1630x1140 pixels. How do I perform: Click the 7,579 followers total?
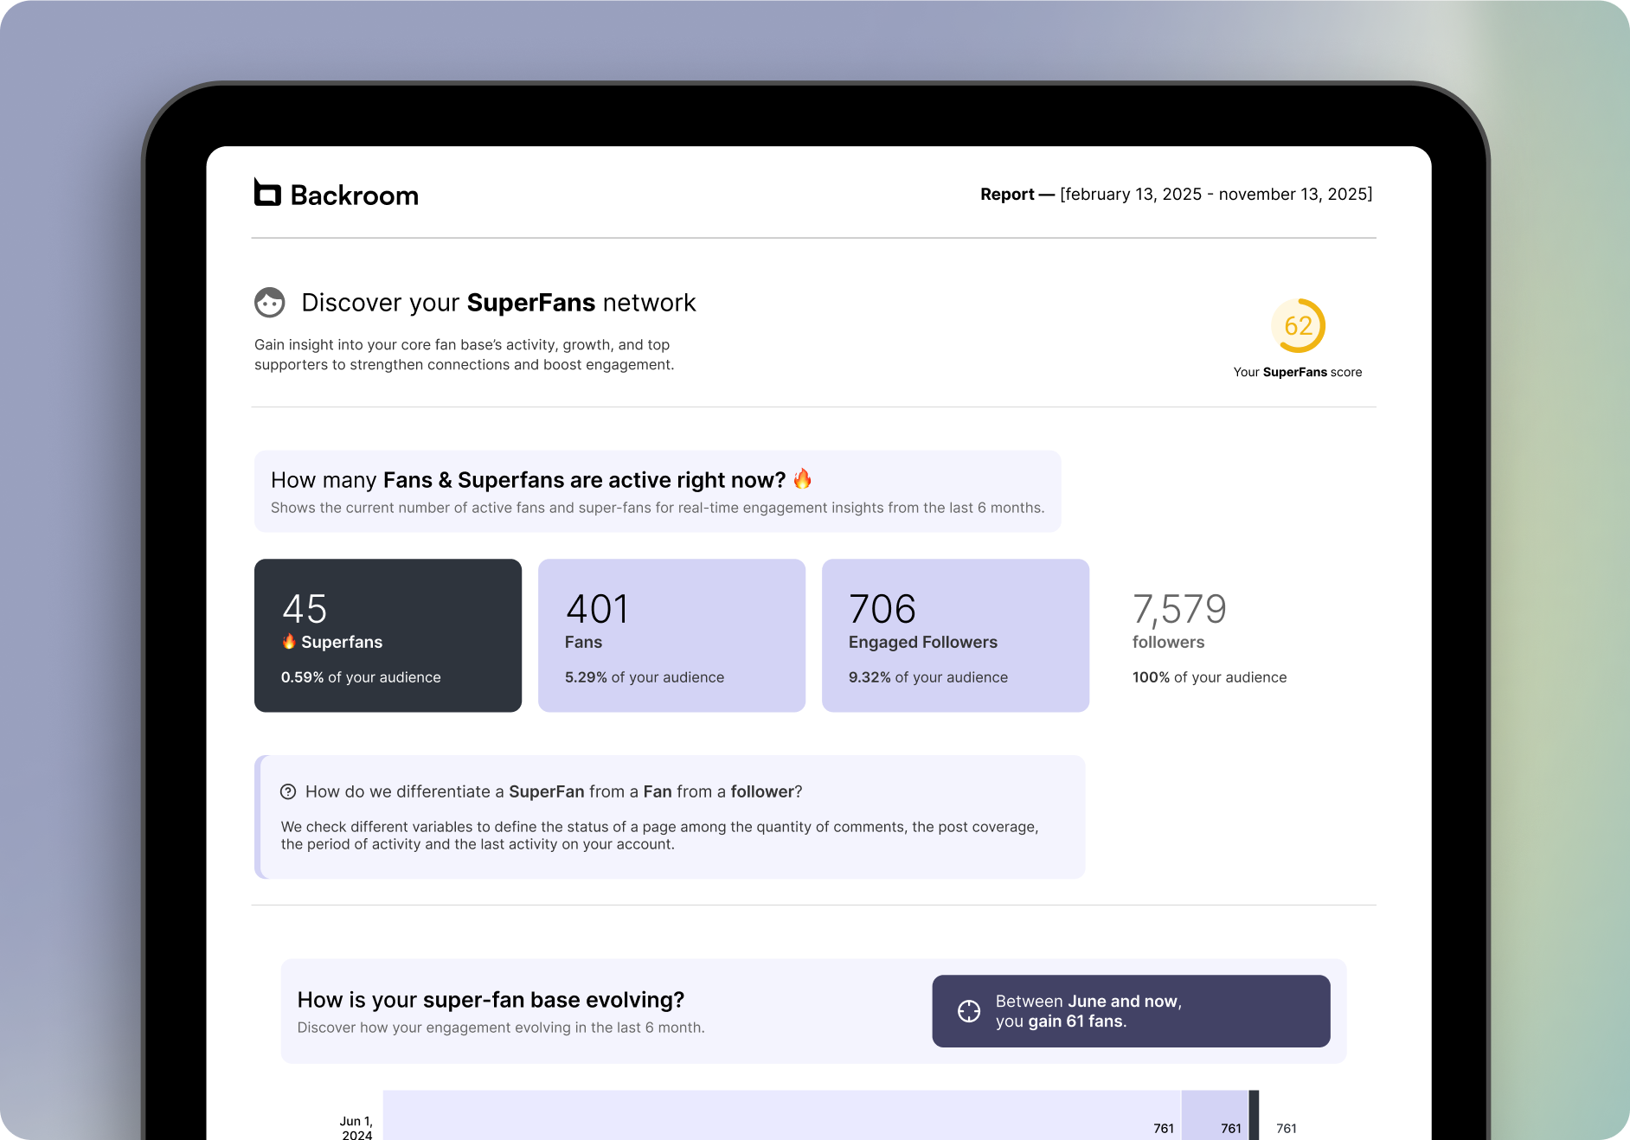pyautogui.click(x=1179, y=610)
